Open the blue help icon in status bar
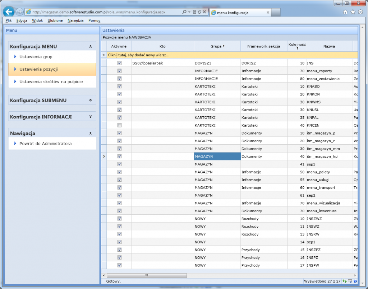Viewport: 368px width, 289px height. click(x=355, y=281)
